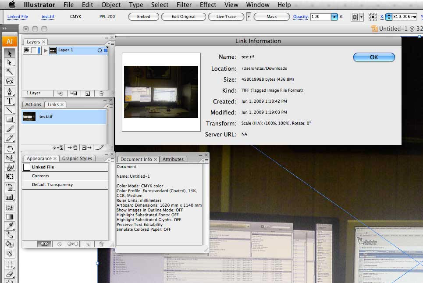Expand Layer 1 disclosure triangle
The width and height of the screenshot is (423, 283).
(x=46, y=50)
